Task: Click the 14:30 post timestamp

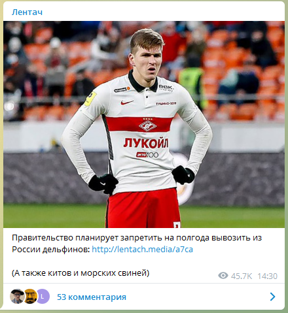Action: pyautogui.click(x=267, y=276)
